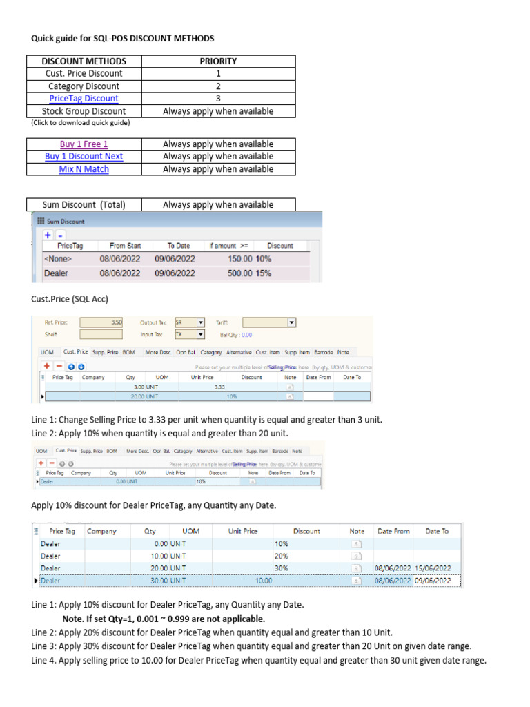The image size is (530, 707).
Task: Click the empty Shelf field
Action: pos(101,334)
